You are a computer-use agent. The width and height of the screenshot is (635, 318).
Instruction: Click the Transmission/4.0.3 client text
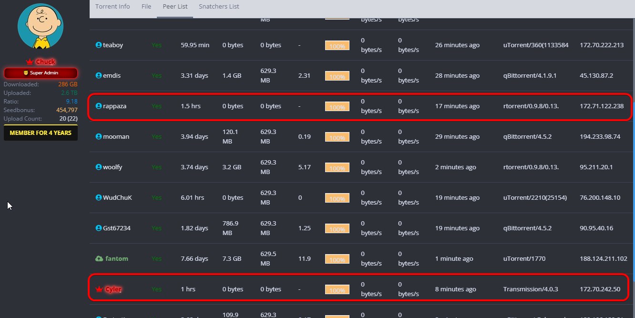531,289
